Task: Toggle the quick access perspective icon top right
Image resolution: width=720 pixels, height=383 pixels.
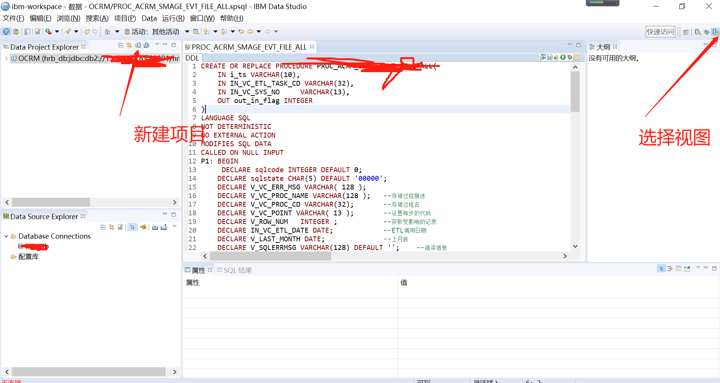Action: [715, 31]
